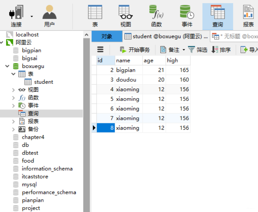Screen dimensions: 258x212
Task: Collapse the boxuegu database node
Action: point(7,66)
